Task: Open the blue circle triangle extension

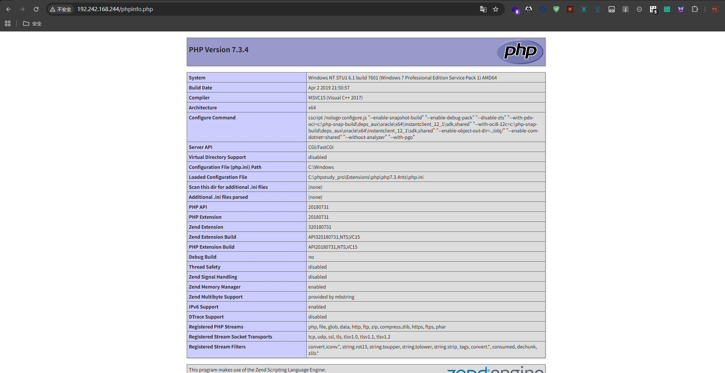Action: click(543, 9)
